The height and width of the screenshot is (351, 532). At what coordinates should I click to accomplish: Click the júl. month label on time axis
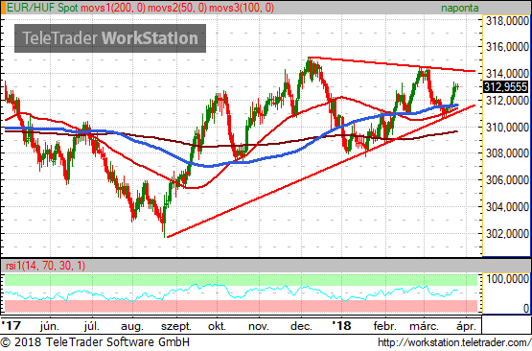click(x=92, y=326)
